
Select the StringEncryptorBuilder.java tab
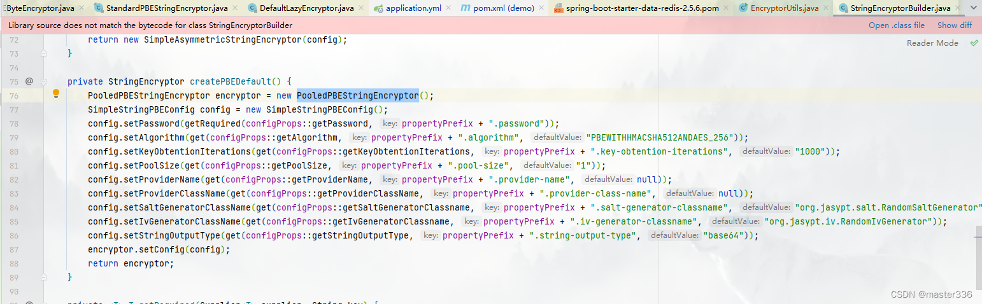coord(900,8)
